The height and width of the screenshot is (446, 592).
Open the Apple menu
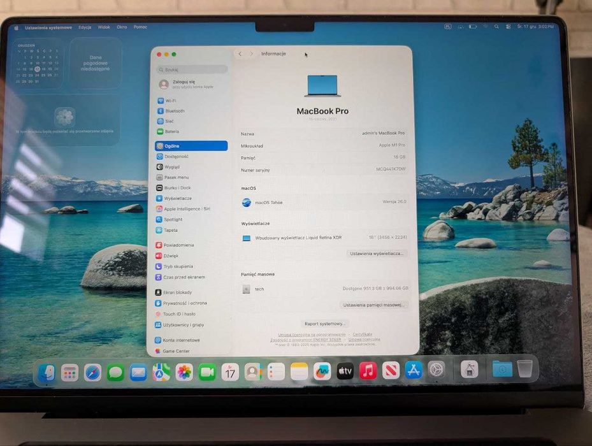[16, 27]
